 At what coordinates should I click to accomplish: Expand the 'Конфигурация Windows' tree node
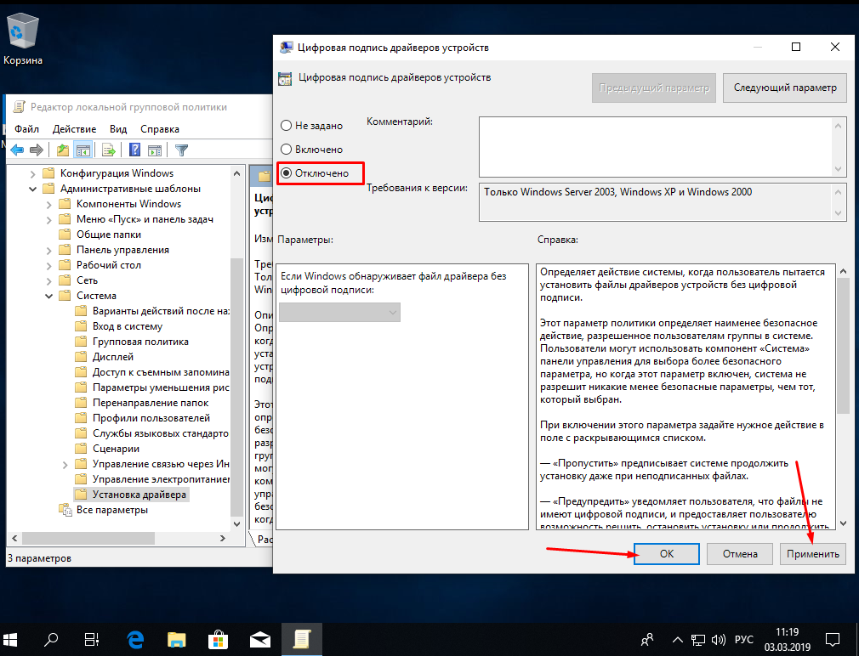(x=32, y=174)
